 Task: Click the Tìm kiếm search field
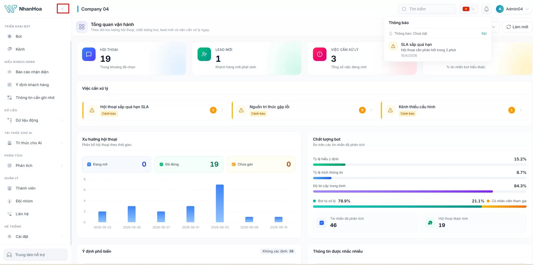(x=427, y=9)
